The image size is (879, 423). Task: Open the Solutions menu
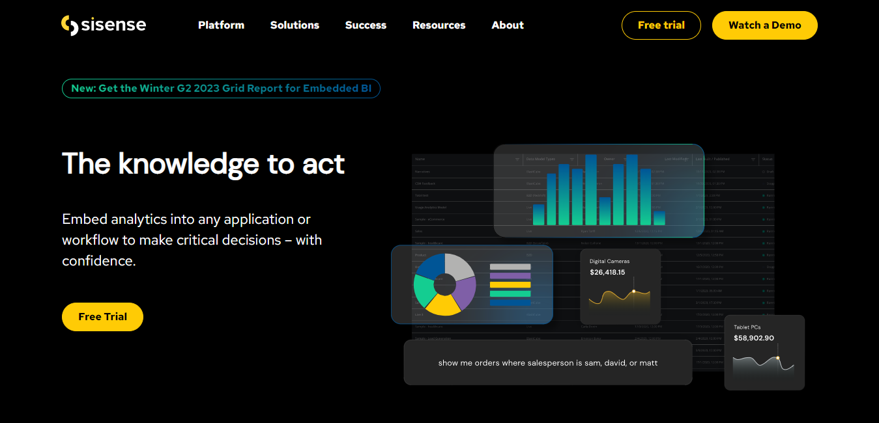pyautogui.click(x=295, y=25)
